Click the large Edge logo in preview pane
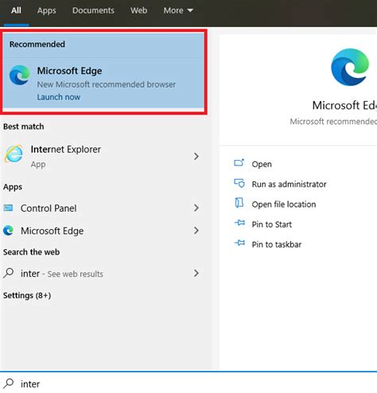377x393 pixels. coord(350,67)
